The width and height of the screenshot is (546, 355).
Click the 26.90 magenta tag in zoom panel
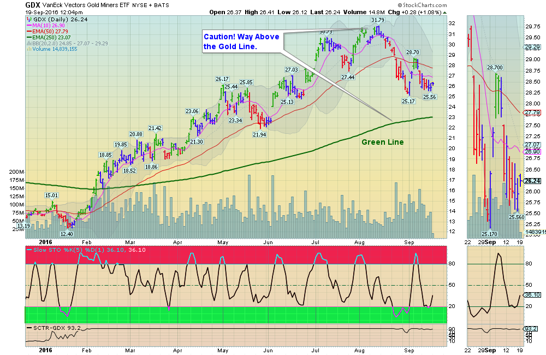(x=532, y=151)
